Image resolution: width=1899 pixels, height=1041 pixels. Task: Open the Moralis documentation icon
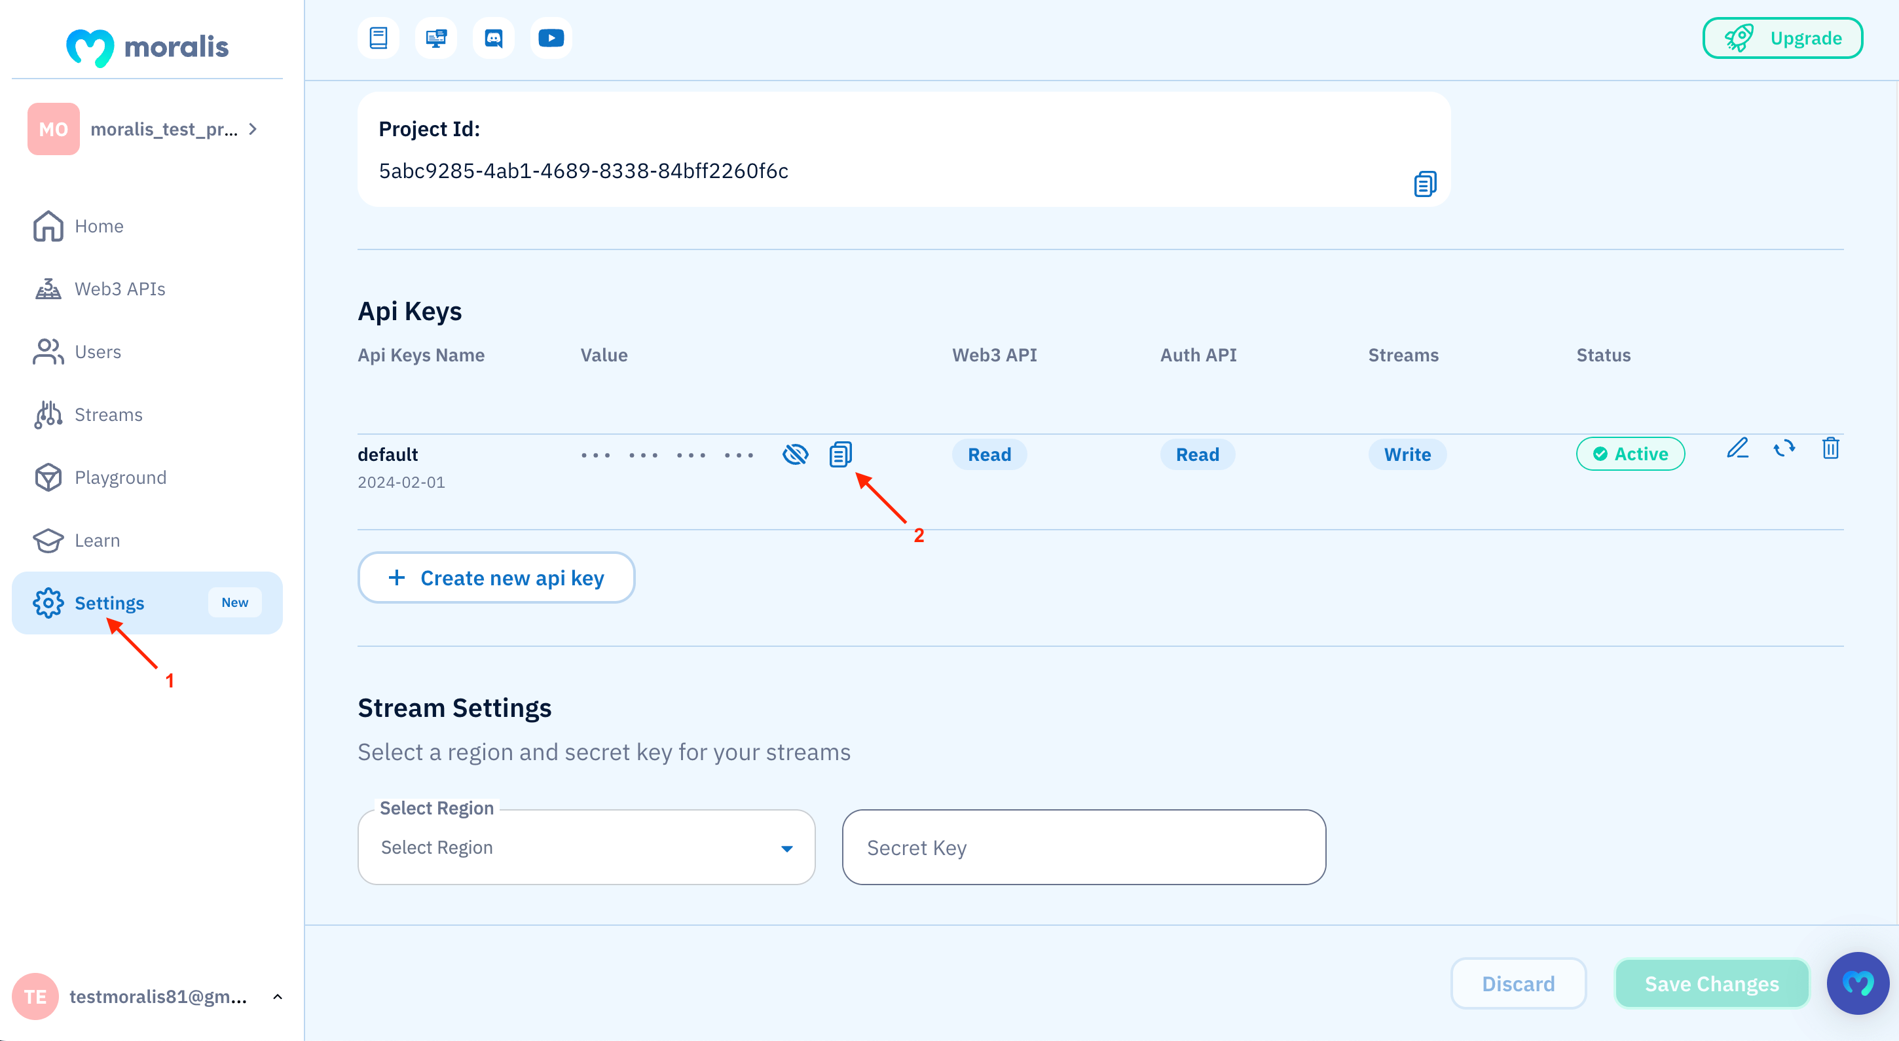pyautogui.click(x=377, y=37)
